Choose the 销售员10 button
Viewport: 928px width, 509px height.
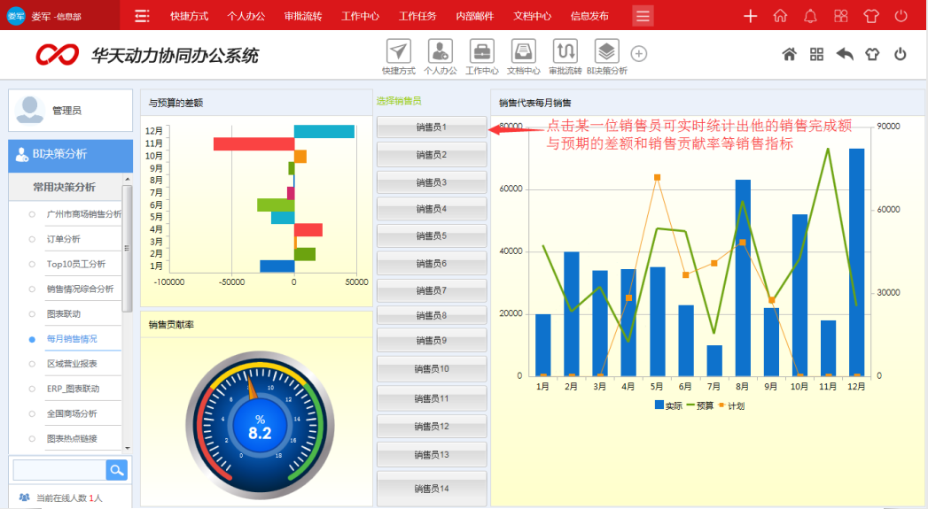click(x=432, y=369)
